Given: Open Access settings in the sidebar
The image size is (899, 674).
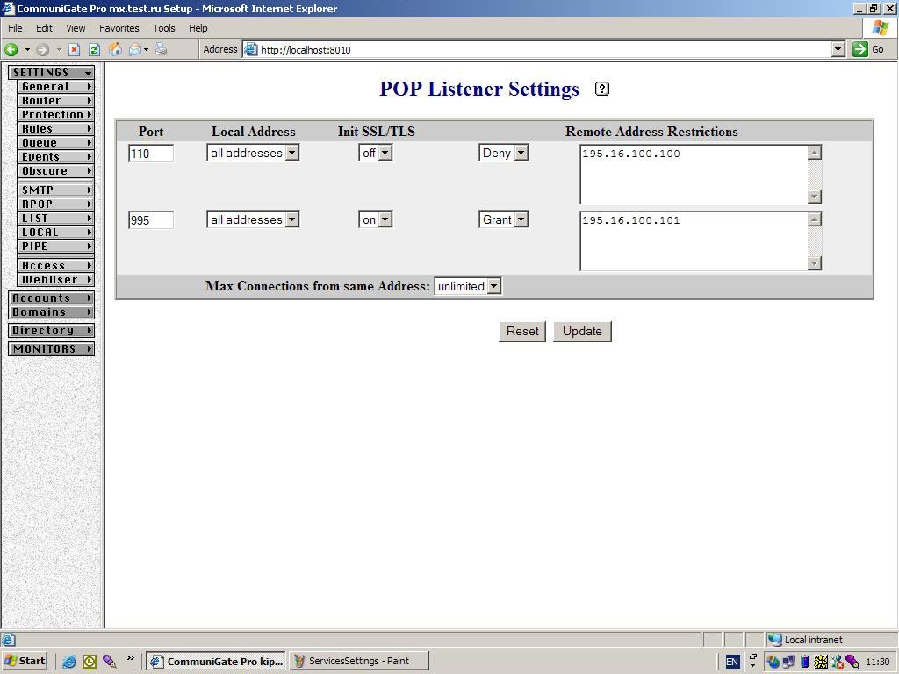Looking at the screenshot, I should coord(55,265).
